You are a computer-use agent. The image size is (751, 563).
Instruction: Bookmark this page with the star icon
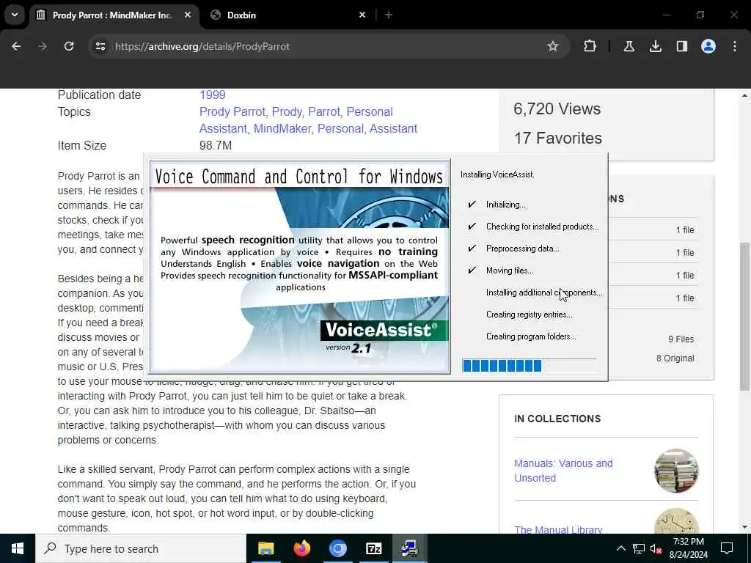[553, 46]
